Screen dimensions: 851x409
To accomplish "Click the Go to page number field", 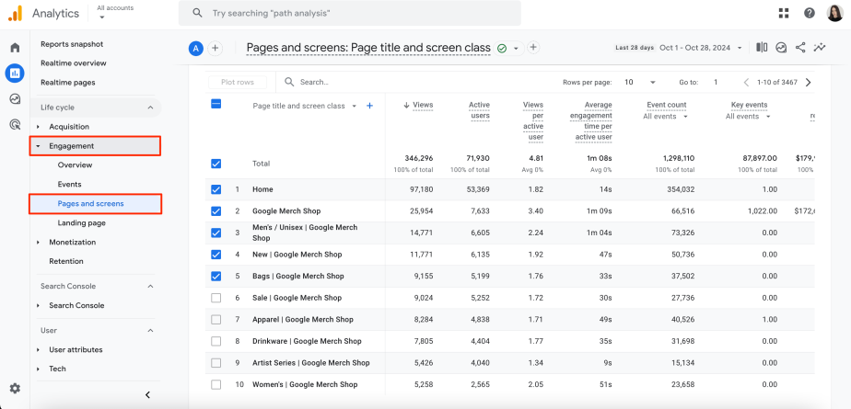I will click(716, 83).
